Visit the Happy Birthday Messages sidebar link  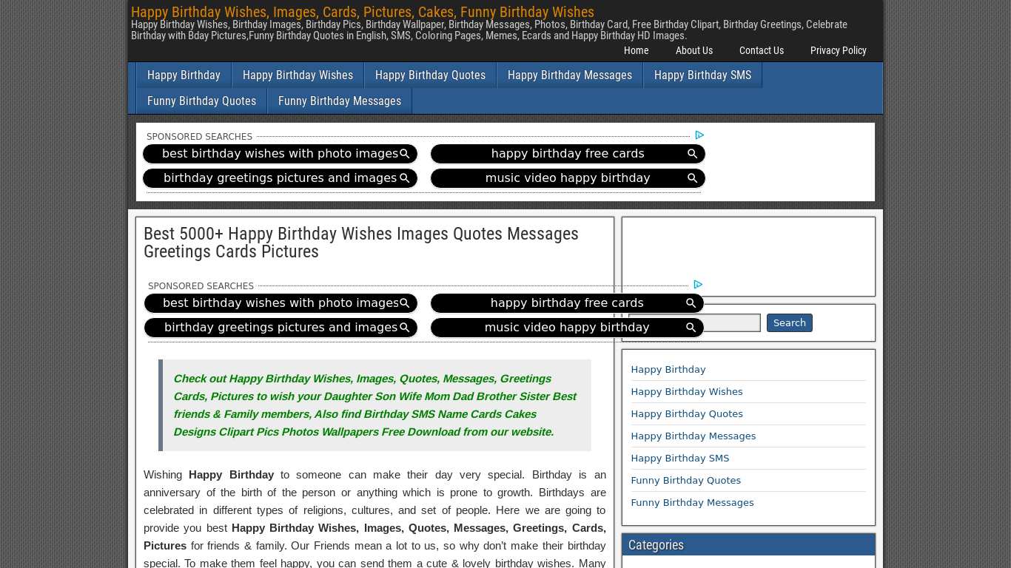click(693, 436)
